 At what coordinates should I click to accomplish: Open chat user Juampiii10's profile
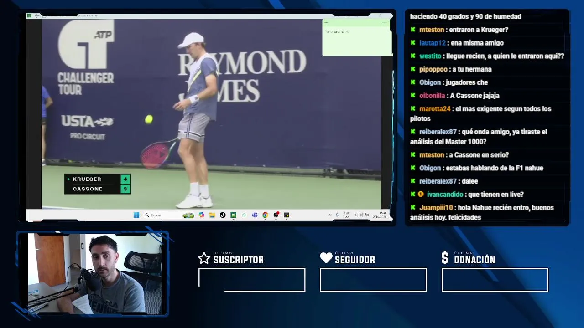pos(436,208)
